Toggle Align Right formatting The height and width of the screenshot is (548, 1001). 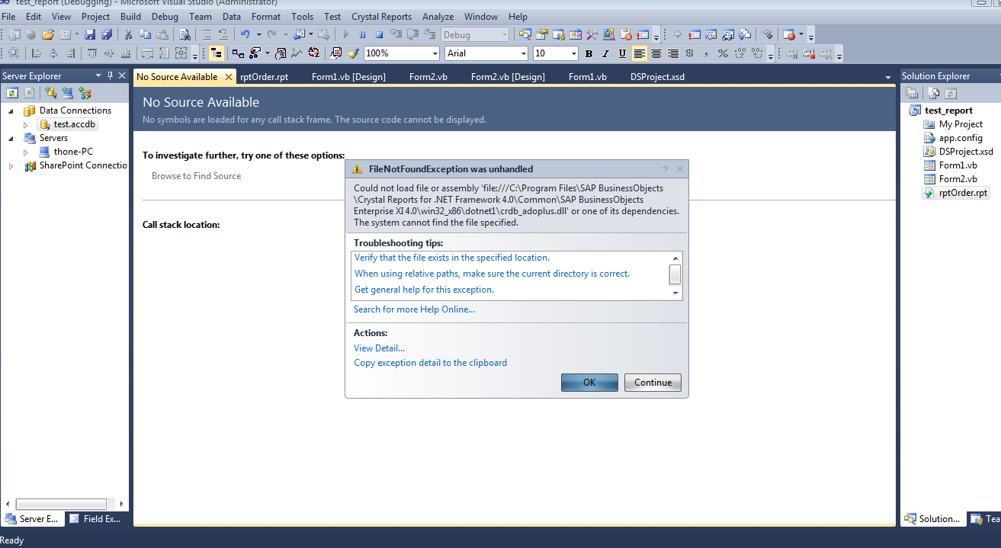coord(673,53)
